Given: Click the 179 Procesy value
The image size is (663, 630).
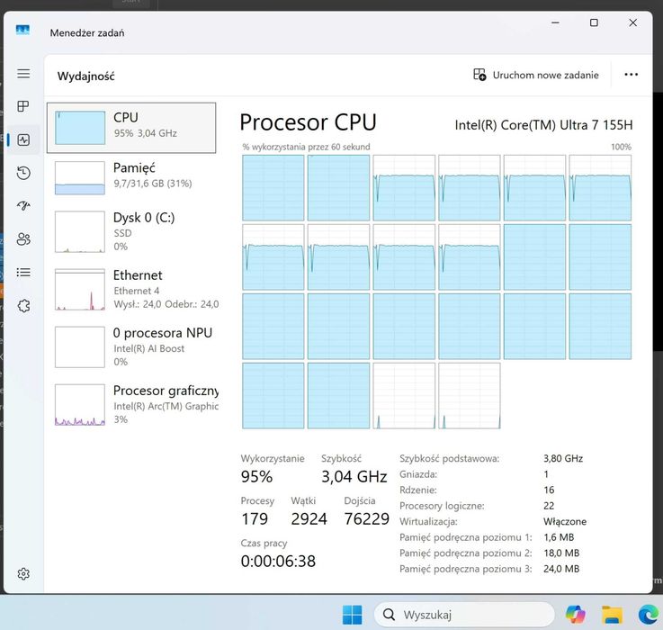Looking at the screenshot, I should 255,518.
